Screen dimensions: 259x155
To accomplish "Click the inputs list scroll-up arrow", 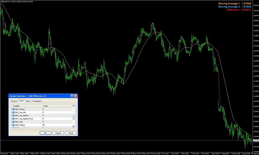I will 73,106.
